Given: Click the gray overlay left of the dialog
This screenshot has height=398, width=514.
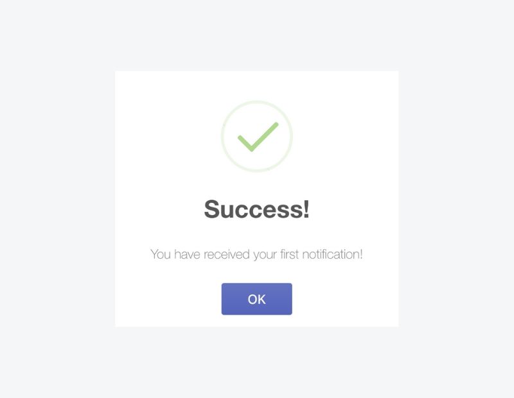Looking at the screenshot, I should (x=57, y=198).
